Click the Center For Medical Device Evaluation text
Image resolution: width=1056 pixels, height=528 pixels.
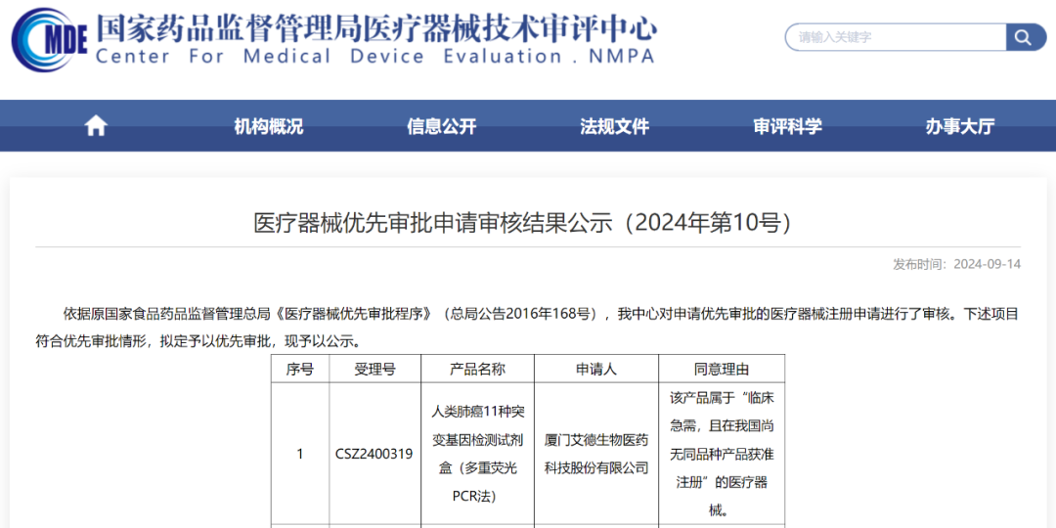click(x=374, y=57)
